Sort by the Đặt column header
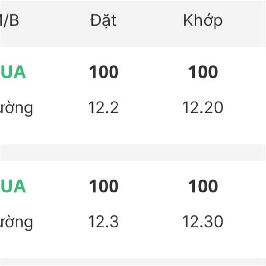 point(103,20)
